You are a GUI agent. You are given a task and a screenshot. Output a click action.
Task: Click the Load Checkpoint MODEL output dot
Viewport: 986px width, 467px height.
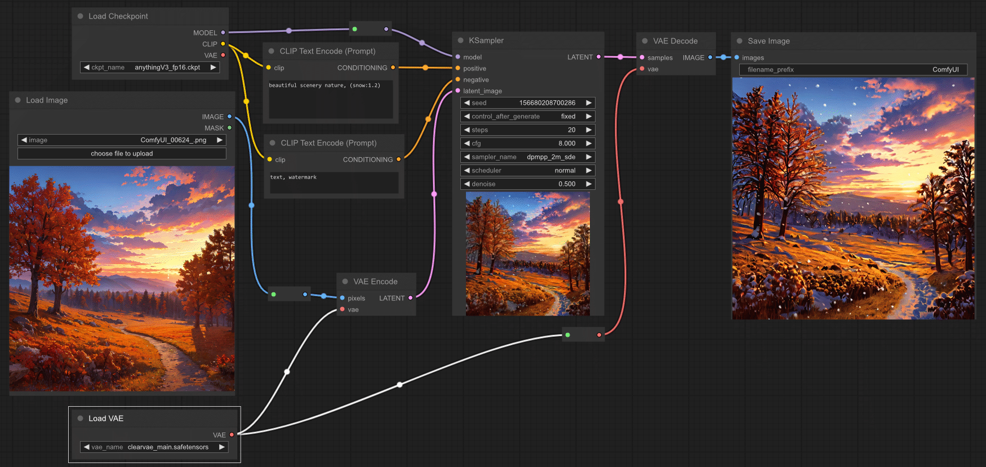[x=223, y=33]
